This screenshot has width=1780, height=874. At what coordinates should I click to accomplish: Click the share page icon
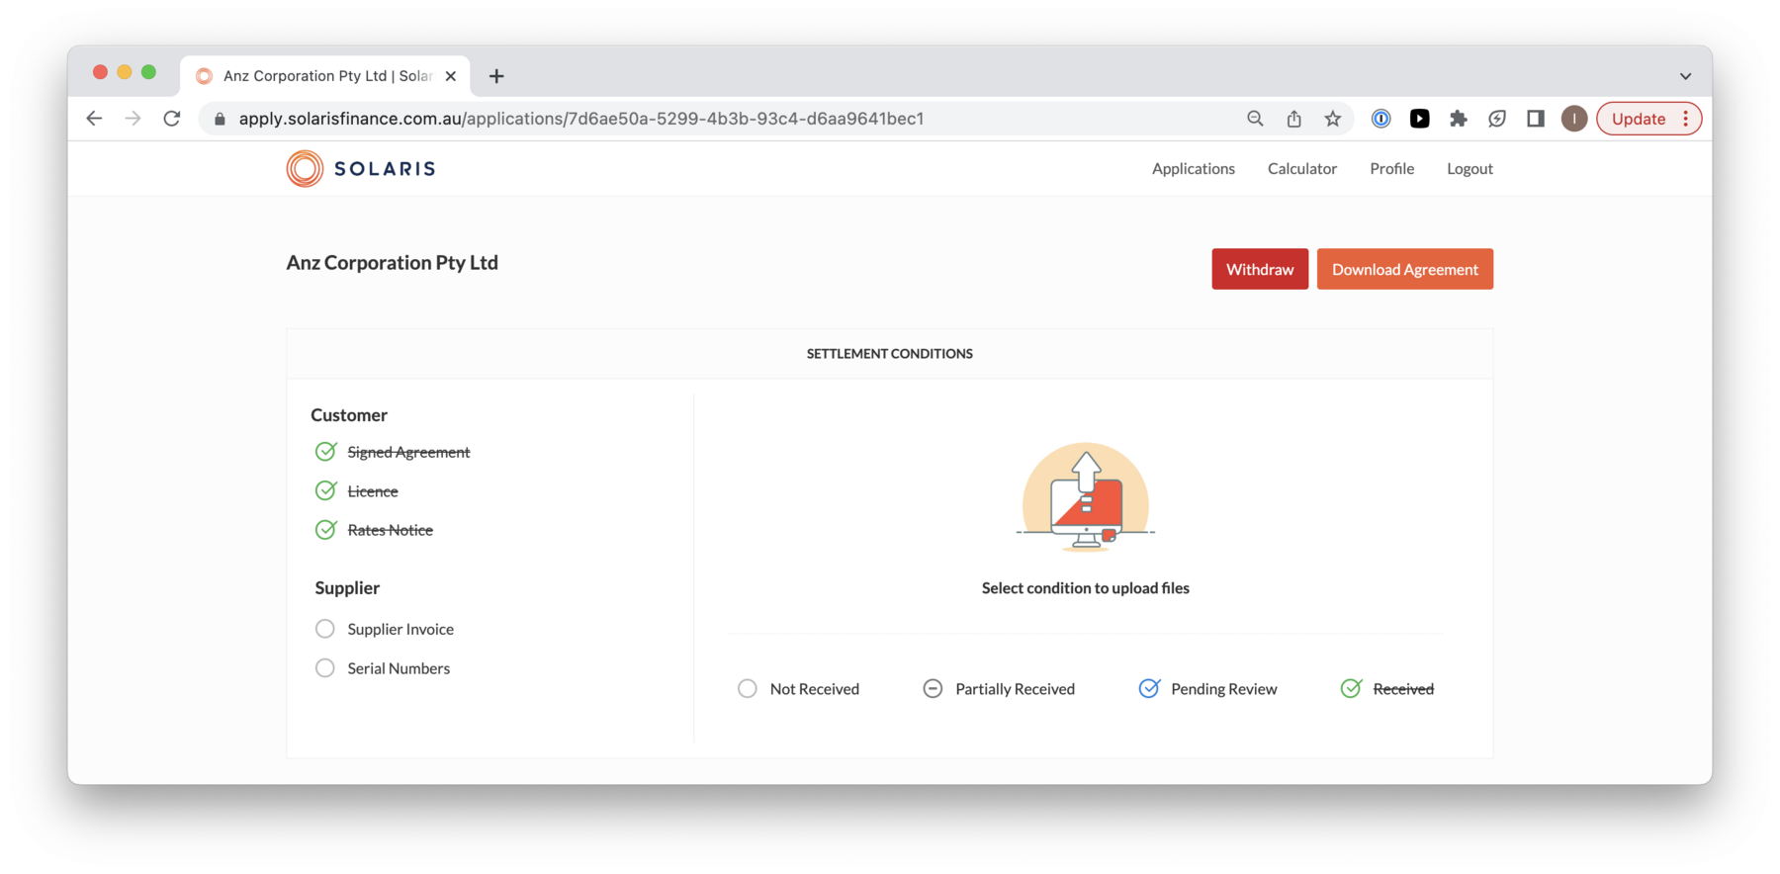[1293, 119]
